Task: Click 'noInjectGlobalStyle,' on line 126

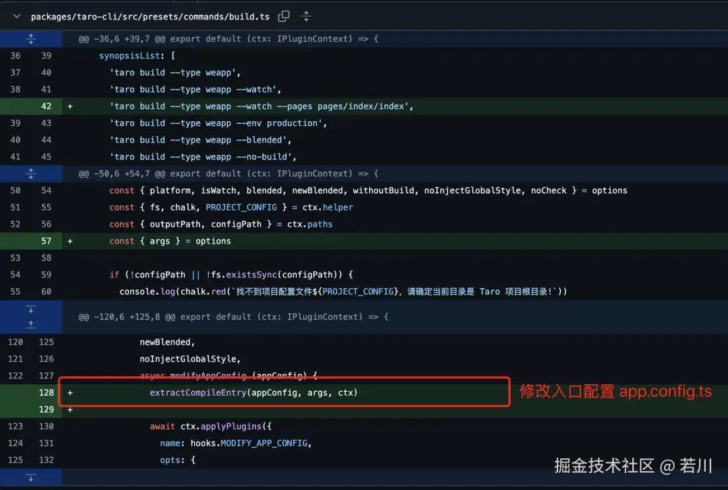Action: point(190,359)
